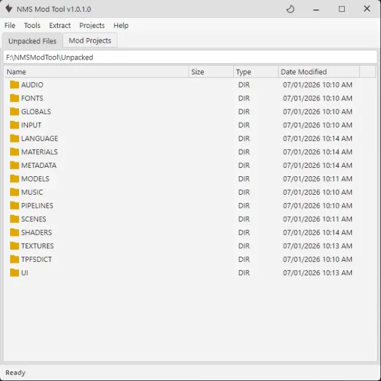Select the LANGUAGE folder name
The height and width of the screenshot is (381, 381).
pyautogui.click(x=39, y=139)
